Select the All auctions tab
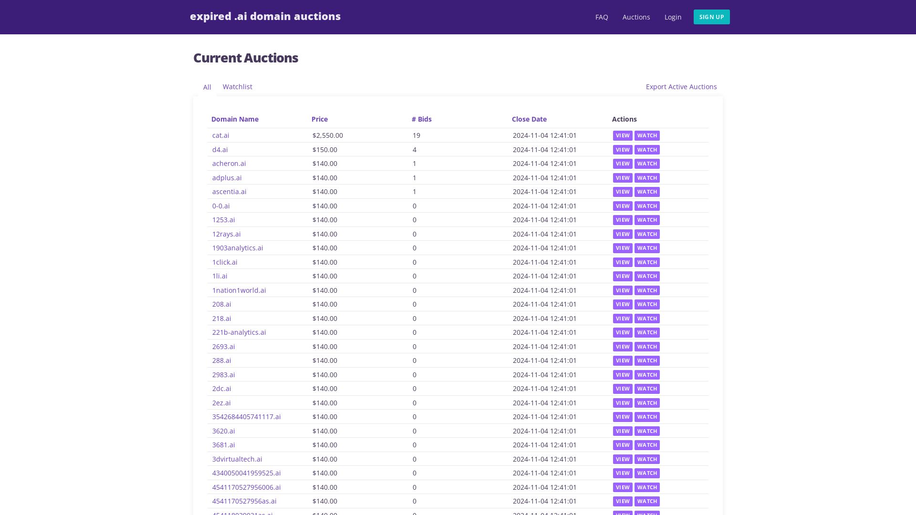This screenshot has height=515, width=916. point(207,87)
